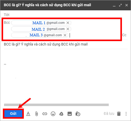Insert a photo into email
Screen dimensions: 131x121
pyautogui.click(x=70, y=114)
